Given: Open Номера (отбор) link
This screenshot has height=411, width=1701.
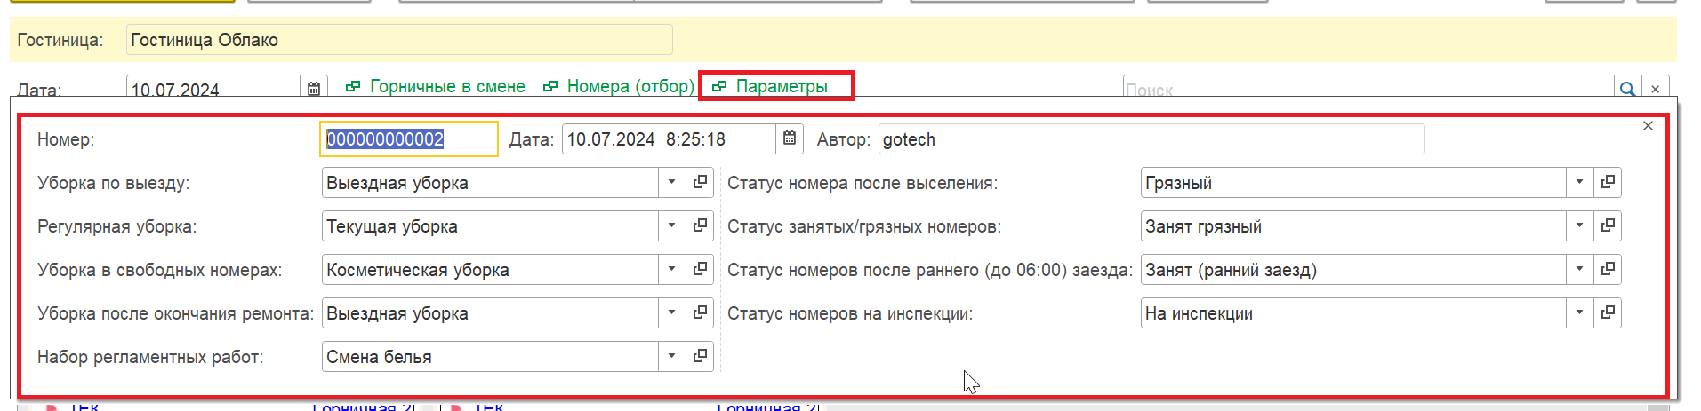Looking at the screenshot, I should point(619,86).
